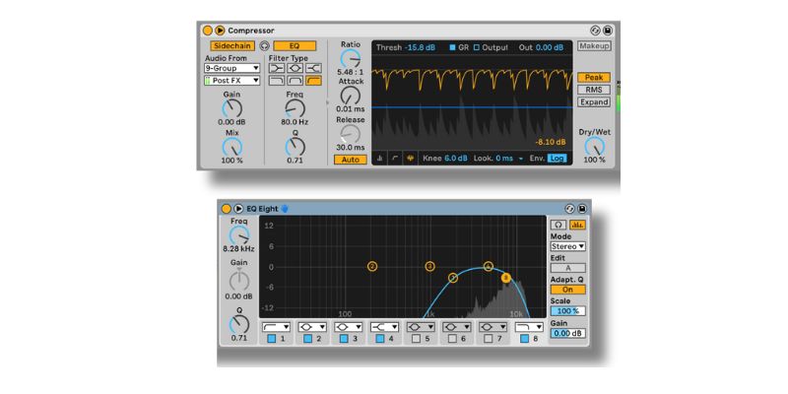This screenshot has width=788, height=394.
Task: Activate EQ band 5
Action: (x=416, y=339)
